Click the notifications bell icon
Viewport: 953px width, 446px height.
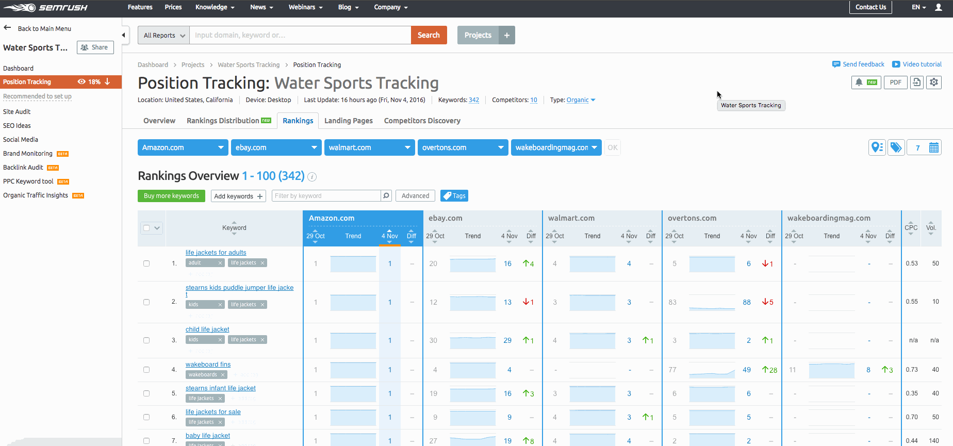(859, 82)
